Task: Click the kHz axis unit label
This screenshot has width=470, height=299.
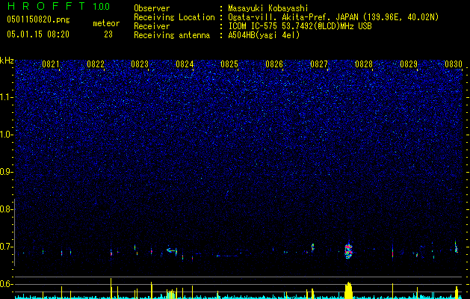Action: click(x=7, y=61)
